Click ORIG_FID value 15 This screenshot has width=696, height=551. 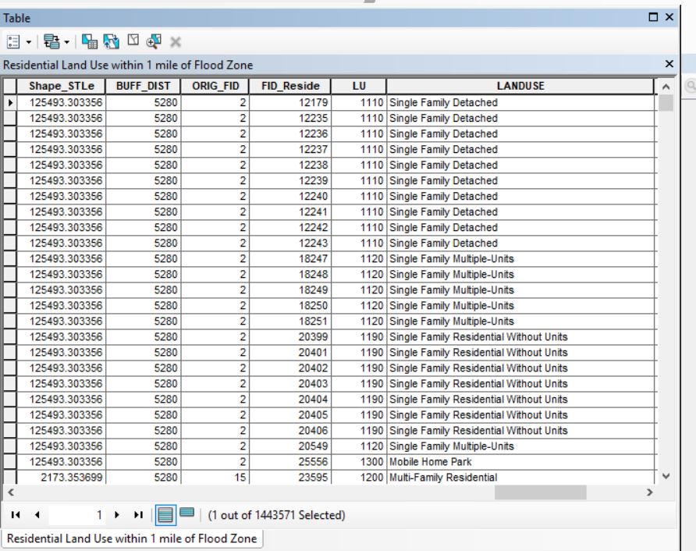pyautogui.click(x=215, y=478)
